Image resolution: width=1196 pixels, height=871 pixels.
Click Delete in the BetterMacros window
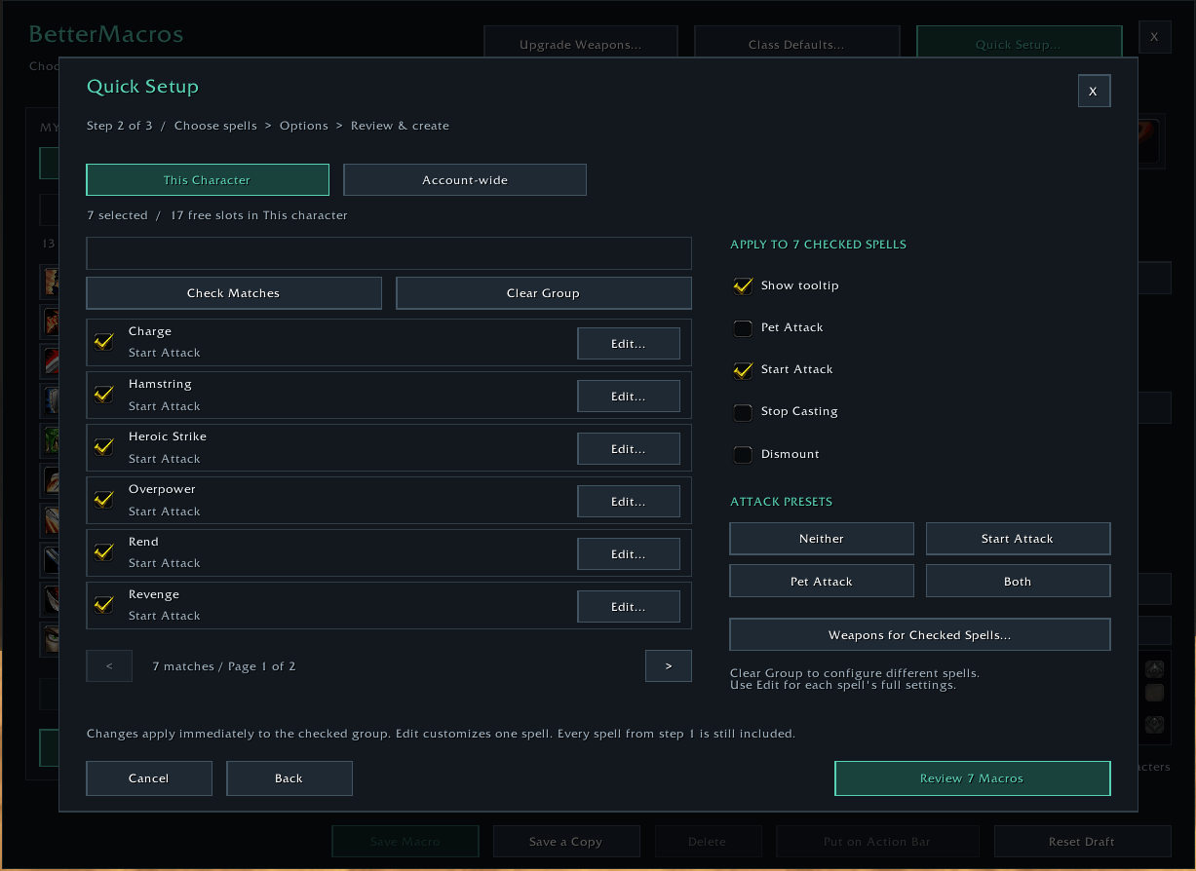pyautogui.click(x=708, y=842)
